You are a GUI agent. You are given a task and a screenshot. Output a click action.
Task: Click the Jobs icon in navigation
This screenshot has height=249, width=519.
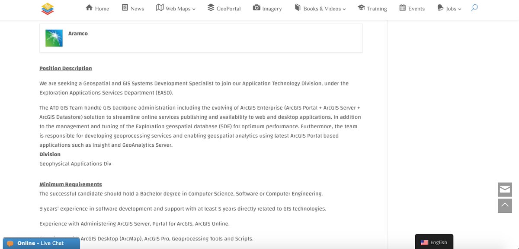(440, 8)
